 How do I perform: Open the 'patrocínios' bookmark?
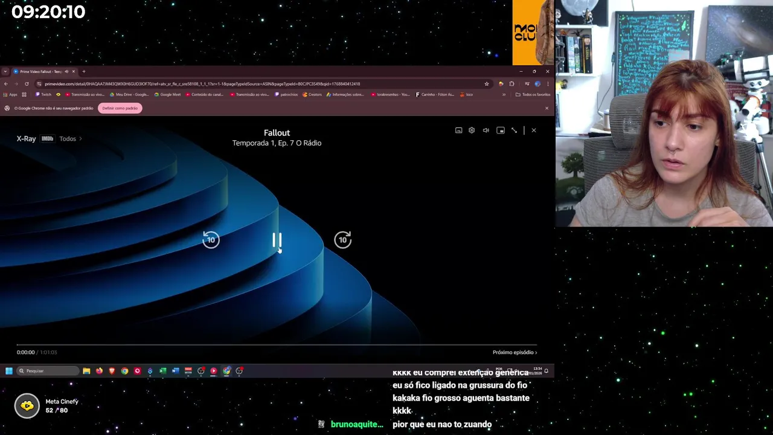click(286, 95)
